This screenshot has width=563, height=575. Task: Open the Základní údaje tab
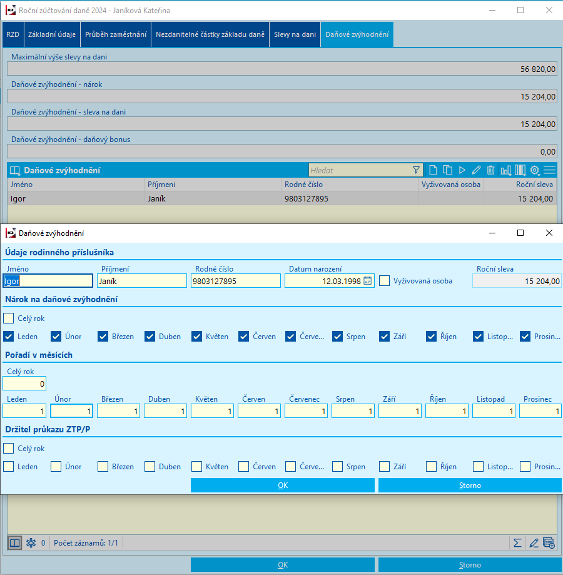52,34
